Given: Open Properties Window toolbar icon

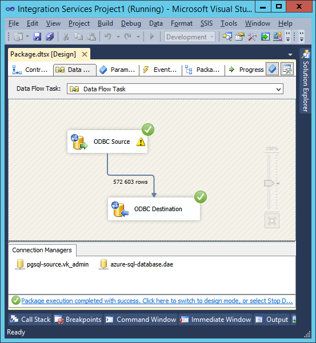Looking at the screenshot, I should pyautogui.click(x=240, y=37).
